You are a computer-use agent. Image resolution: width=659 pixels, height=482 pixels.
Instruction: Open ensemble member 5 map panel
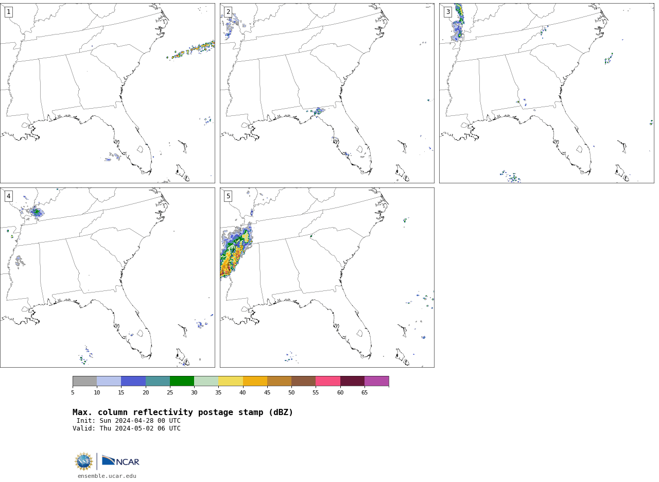pos(327,277)
